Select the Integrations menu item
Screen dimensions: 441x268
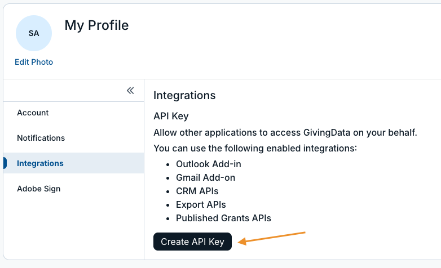74,163
